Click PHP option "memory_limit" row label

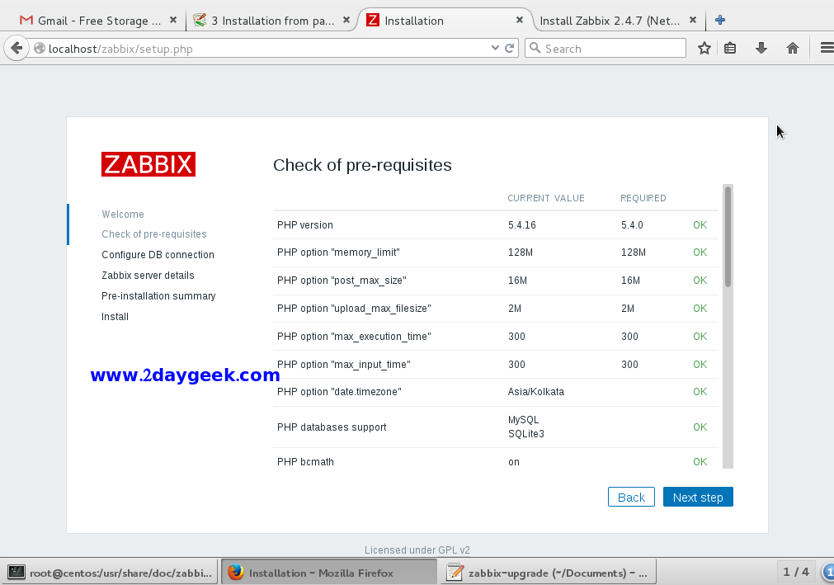[x=338, y=252]
